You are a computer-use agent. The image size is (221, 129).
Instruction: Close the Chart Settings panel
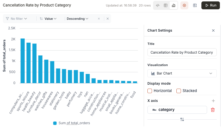point(213,30)
